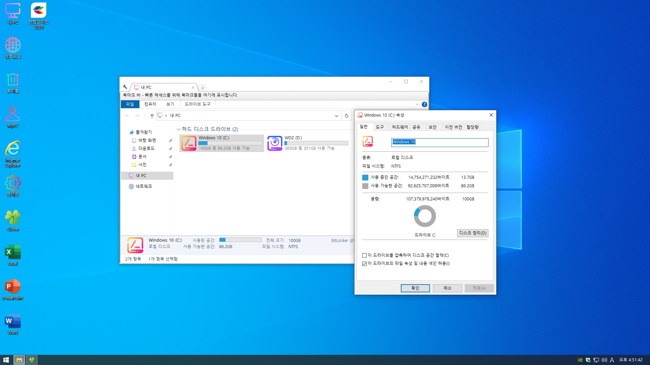Image resolution: width=650 pixels, height=365 pixels.
Task: Open the 컴퓨터 ribbon tab
Action: click(150, 104)
